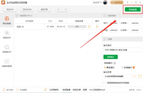Click the 文件名称 column header
This screenshot has width=143, height=93.
click(x=29, y=21)
